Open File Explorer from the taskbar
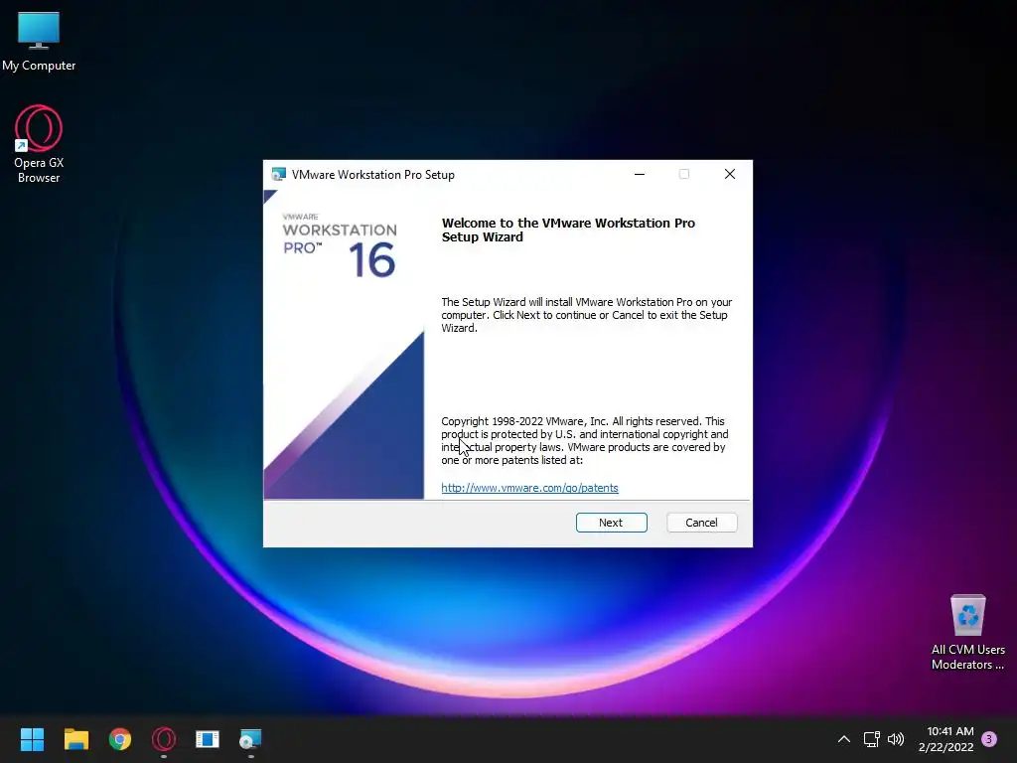Viewport: 1017px width, 763px height. (75, 739)
